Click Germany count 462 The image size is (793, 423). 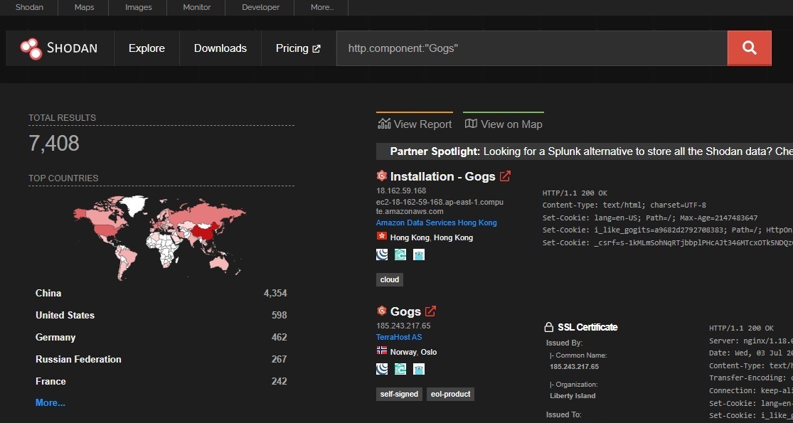pos(280,337)
